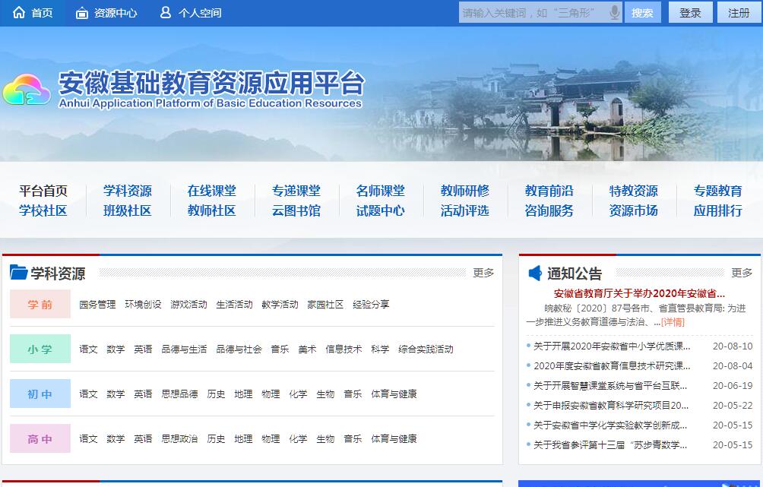Open 首页 in the top bar
Screen dimensions: 763x487
(42, 13)
